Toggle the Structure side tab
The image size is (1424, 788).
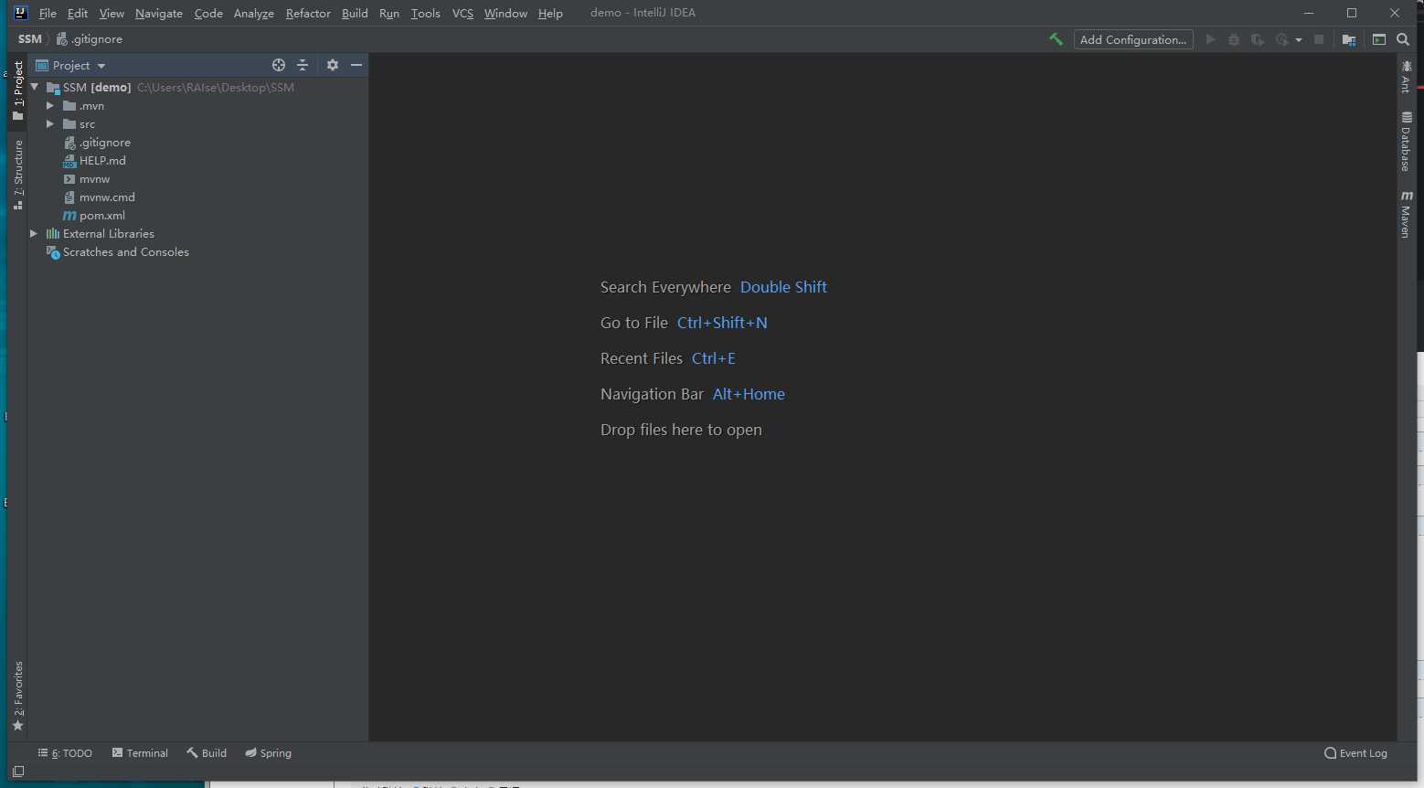(x=17, y=175)
